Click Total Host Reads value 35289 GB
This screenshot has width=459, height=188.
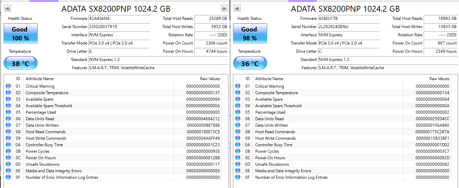211,18
